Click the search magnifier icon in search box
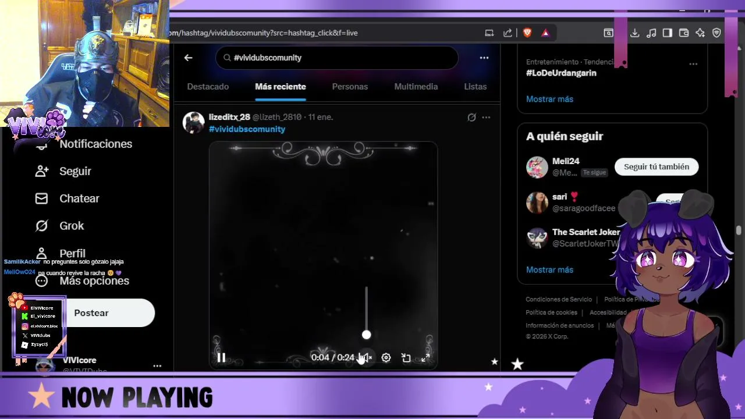The height and width of the screenshot is (419, 745). [x=227, y=58]
